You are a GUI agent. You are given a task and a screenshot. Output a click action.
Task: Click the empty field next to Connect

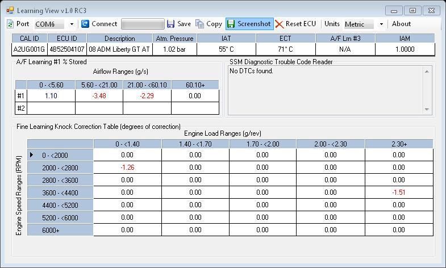pyautogui.click(x=142, y=24)
